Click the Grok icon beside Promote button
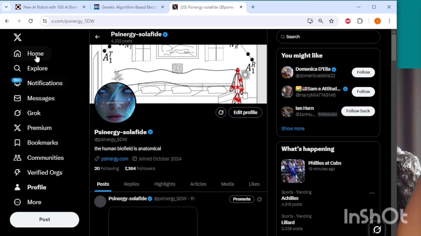This screenshot has height=236, width=421. (x=259, y=199)
